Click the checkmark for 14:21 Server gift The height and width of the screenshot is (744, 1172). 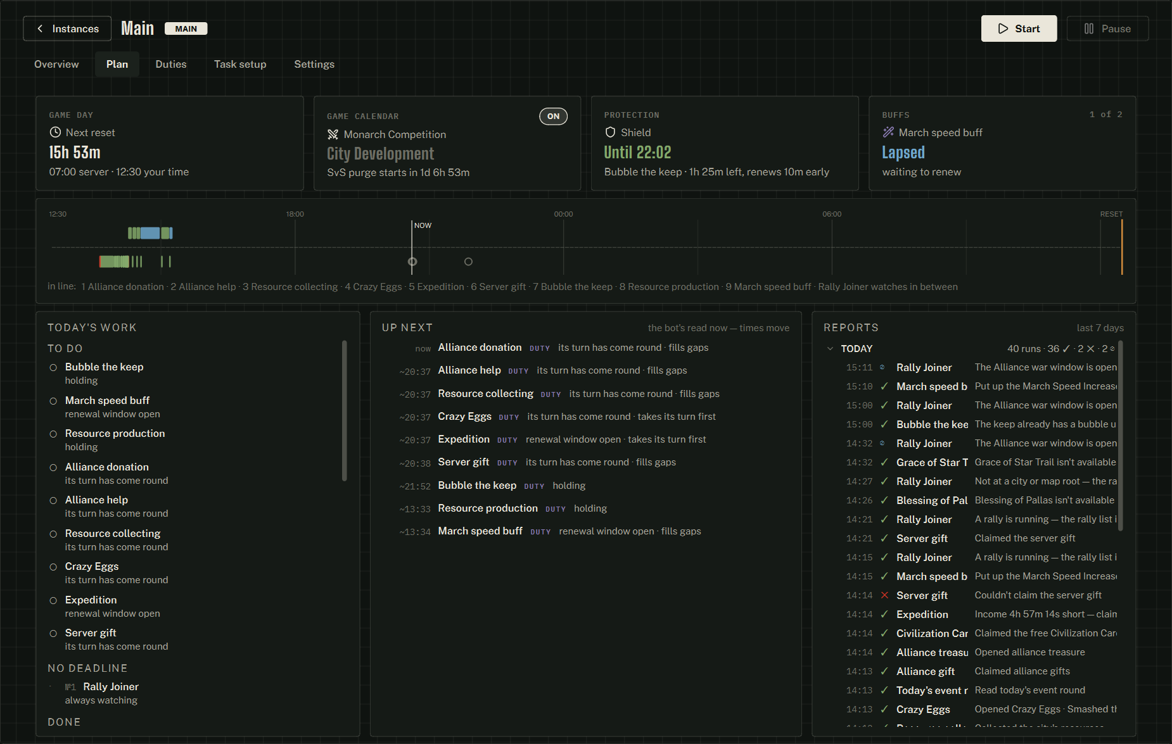coord(884,538)
